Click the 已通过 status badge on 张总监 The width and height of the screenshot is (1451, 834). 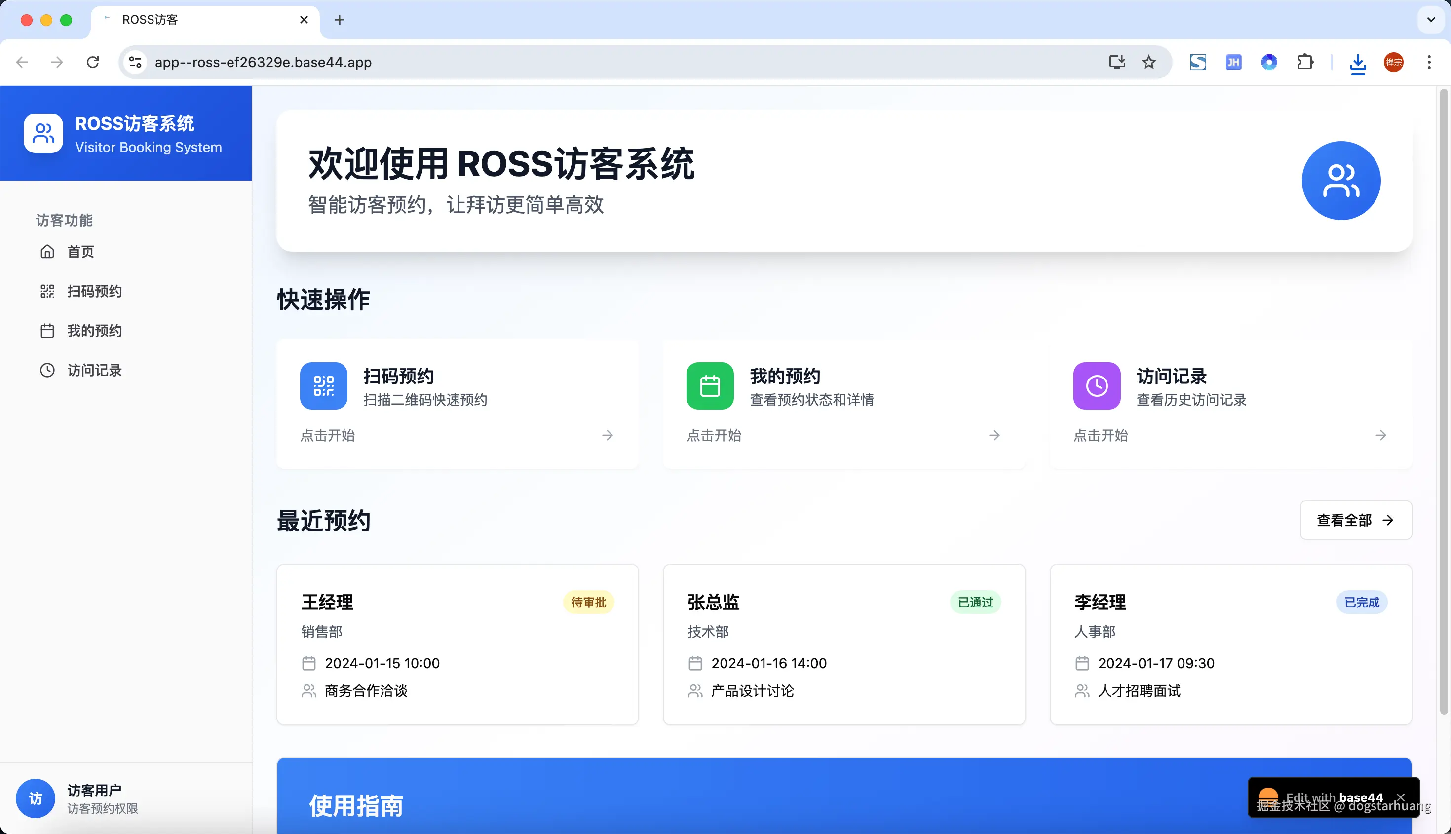tap(975, 602)
